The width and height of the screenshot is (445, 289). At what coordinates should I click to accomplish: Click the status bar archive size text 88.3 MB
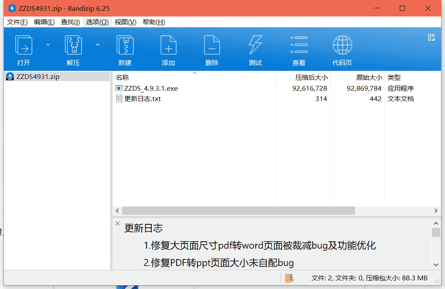pos(415,278)
